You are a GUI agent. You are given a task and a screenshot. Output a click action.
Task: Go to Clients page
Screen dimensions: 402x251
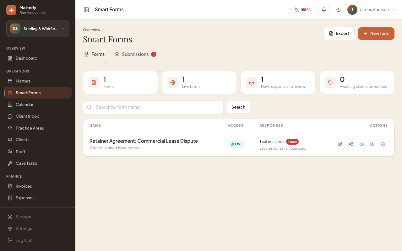click(x=38, y=140)
